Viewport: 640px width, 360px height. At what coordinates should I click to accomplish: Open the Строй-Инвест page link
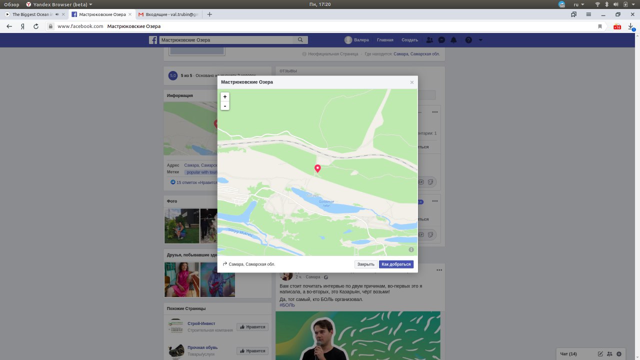pyautogui.click(x=201, y=323)
